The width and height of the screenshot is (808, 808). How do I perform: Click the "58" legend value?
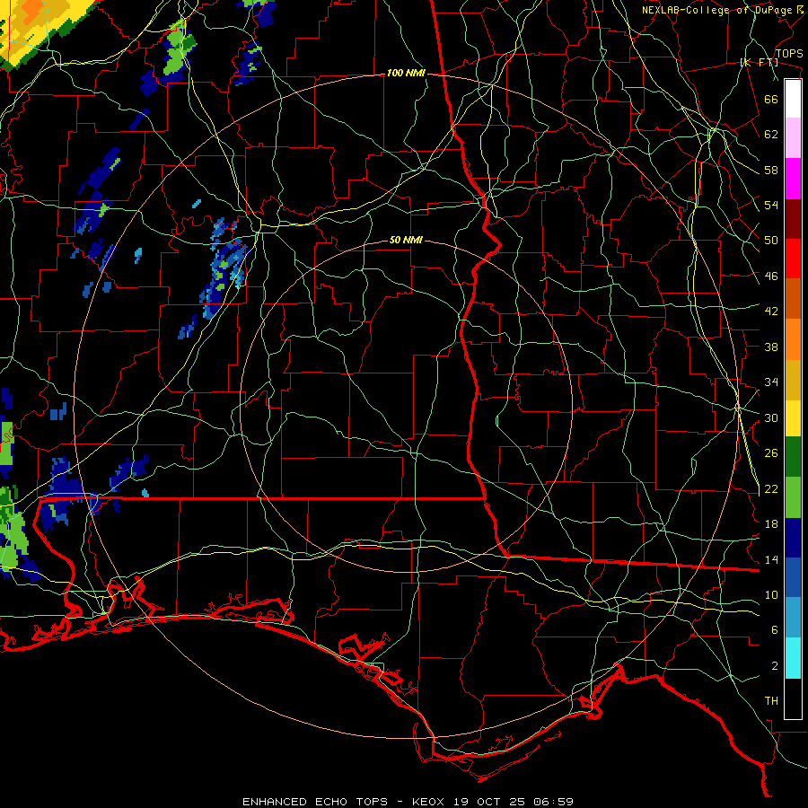pos(771,170)
